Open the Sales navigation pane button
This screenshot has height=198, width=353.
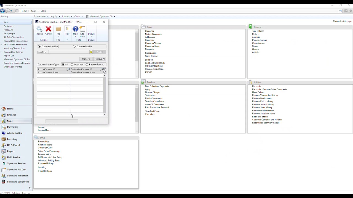tap(16, 121)
